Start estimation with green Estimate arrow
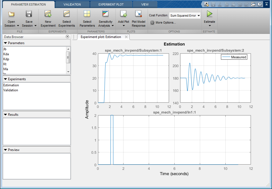The height and width of the screenshot is (189, 272). [x=209, y=14]
